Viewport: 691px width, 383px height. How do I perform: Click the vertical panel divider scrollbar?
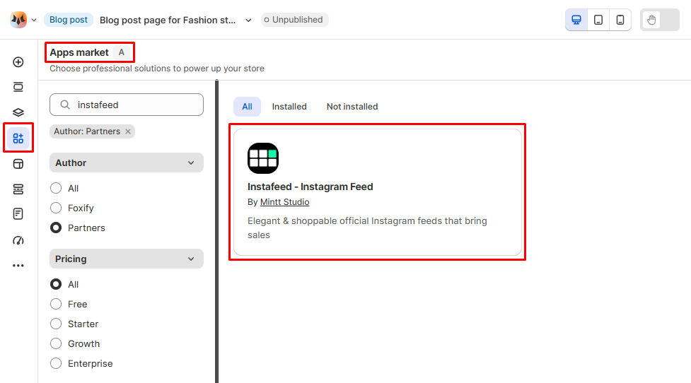coord(217,231)
